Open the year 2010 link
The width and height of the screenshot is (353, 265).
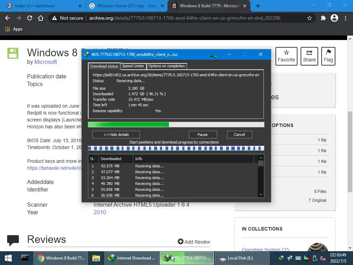tap(100, 212)
